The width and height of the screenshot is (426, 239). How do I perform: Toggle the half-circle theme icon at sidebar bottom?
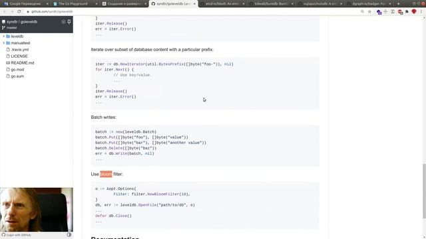69,234
